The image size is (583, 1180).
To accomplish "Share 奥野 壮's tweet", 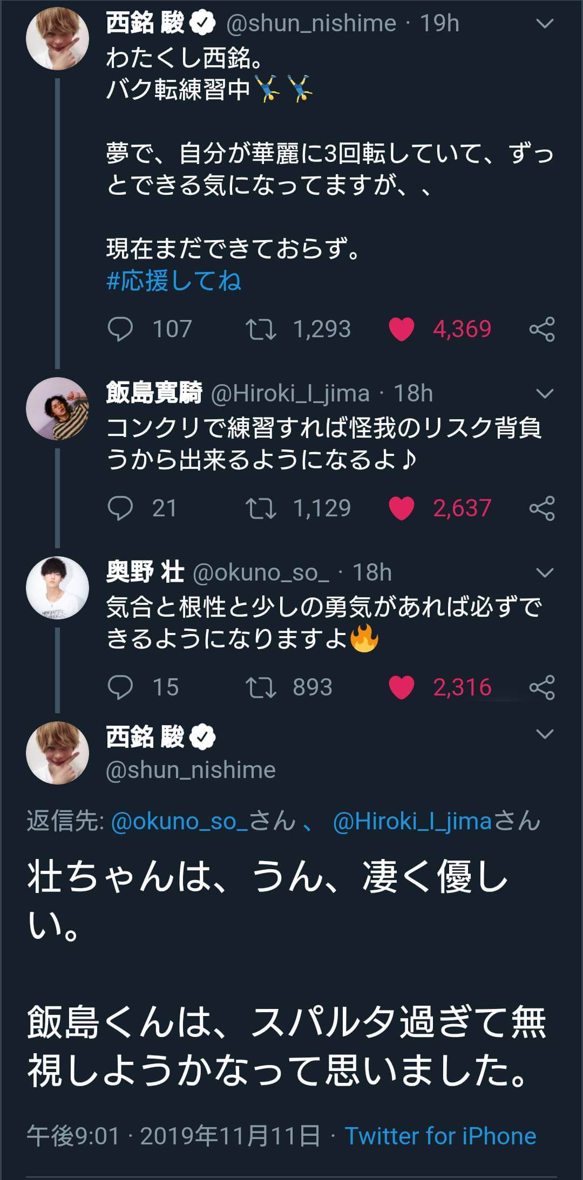I will tap(542, 687).
